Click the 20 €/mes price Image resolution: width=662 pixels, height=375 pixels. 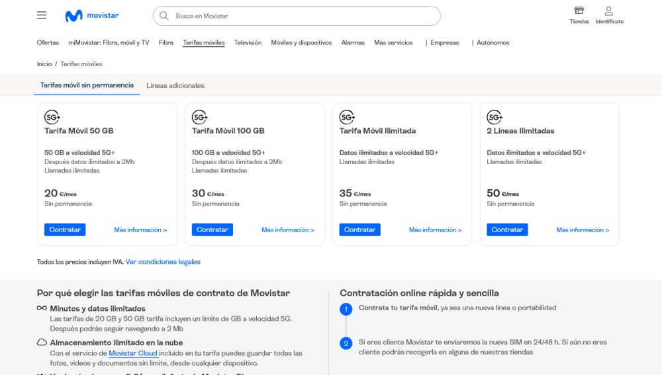click(x=60, y=193)
